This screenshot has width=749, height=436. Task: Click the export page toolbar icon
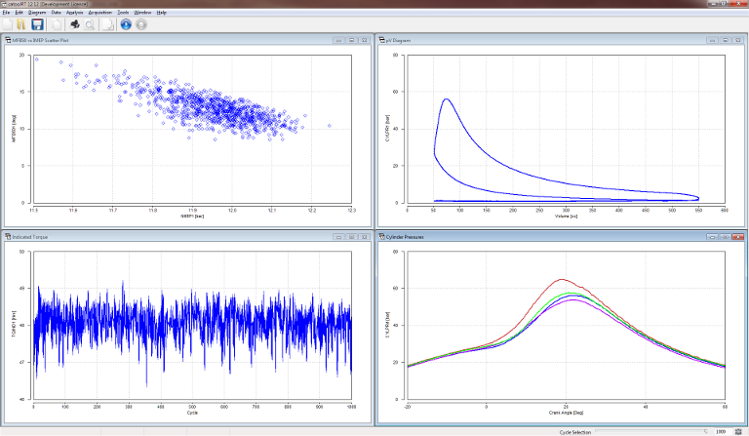(107, 24)
